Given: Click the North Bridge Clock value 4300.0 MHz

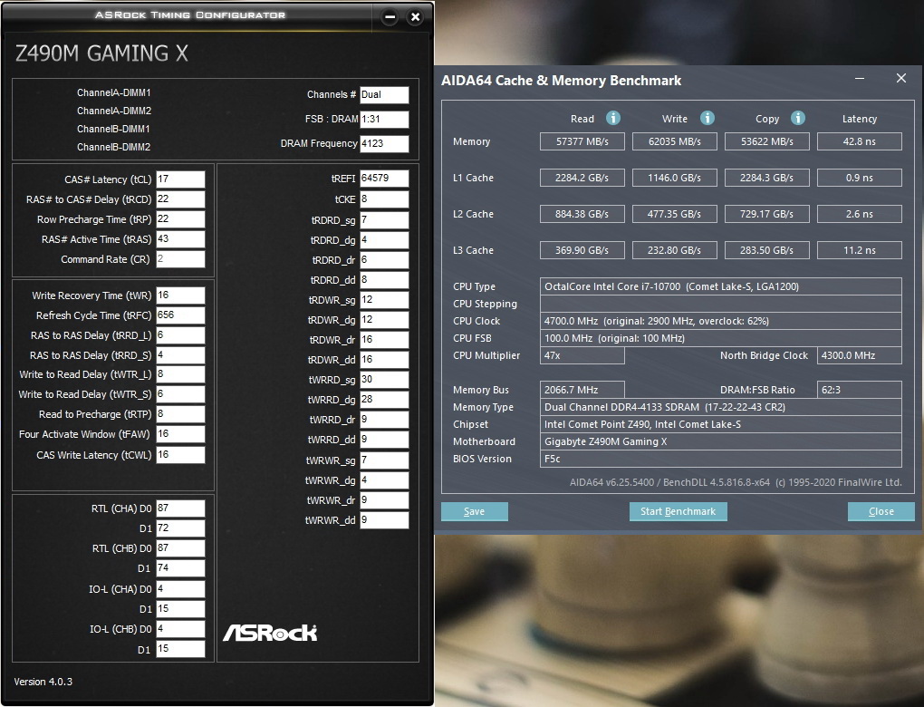Looking at the screenshot, I should click(x=859, y=355).
